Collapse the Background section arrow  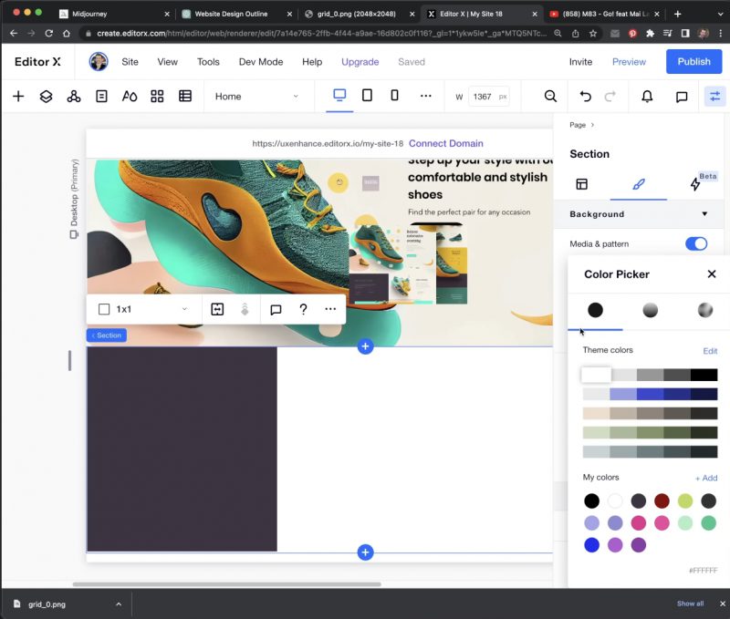pos(704,214)
